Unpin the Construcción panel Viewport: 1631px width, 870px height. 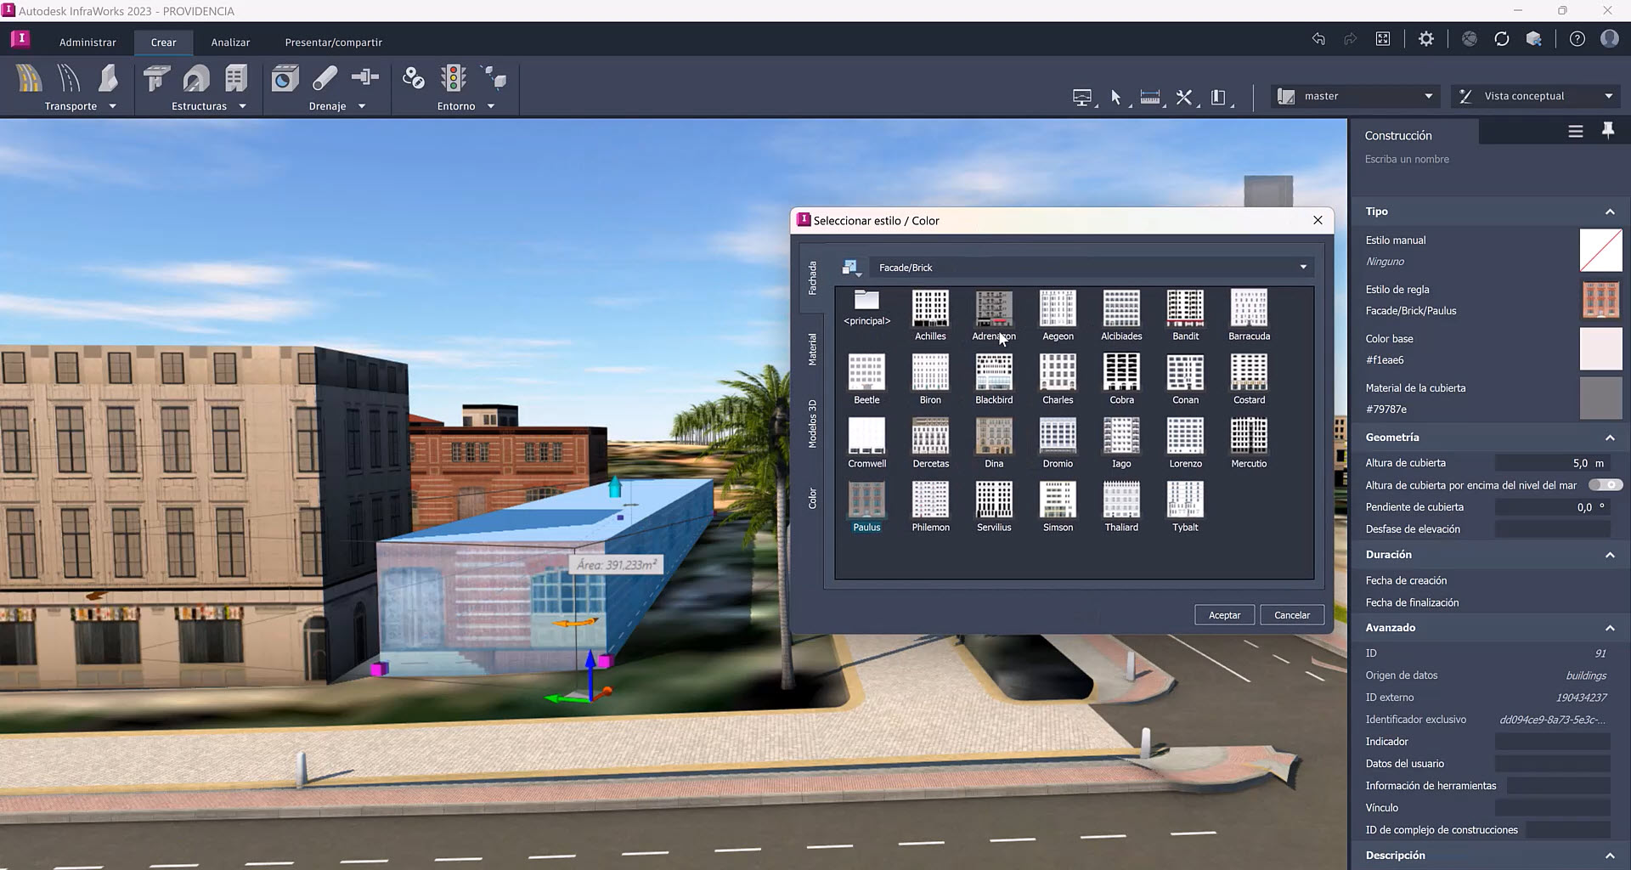(x=1609, y=130)
